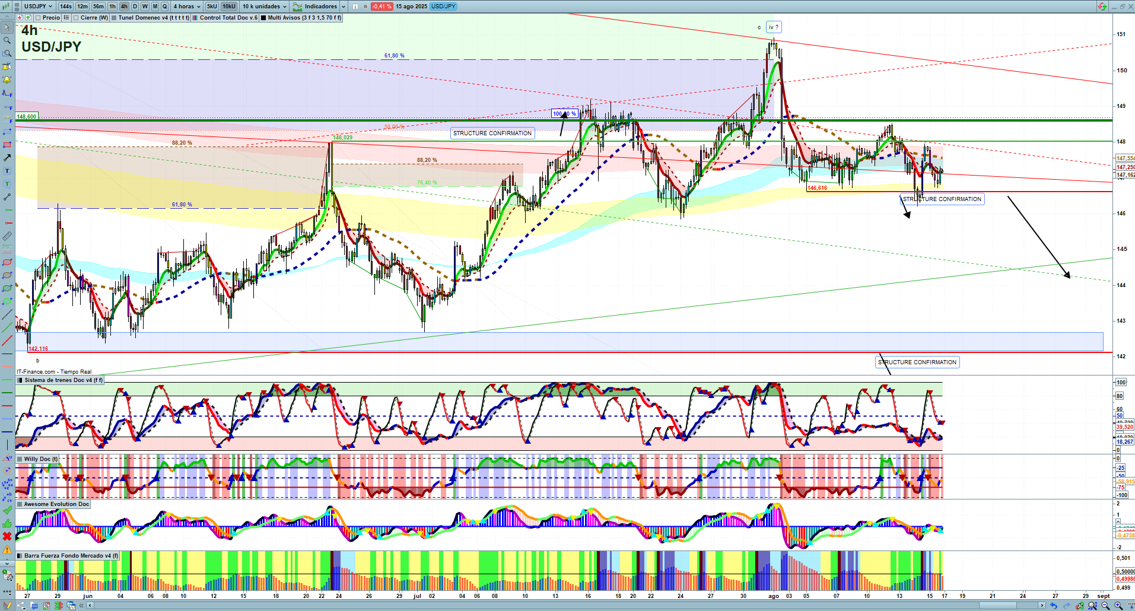Open the 10 k unidades dropdown
Image resolution: width=1135 pixels, height=611 pixels.
coord(264,7)
